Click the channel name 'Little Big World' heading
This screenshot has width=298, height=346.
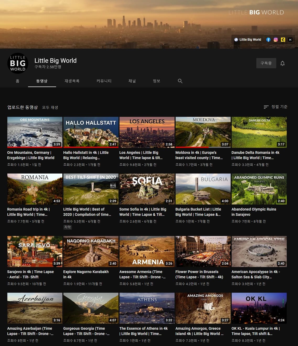click(56, 61)
